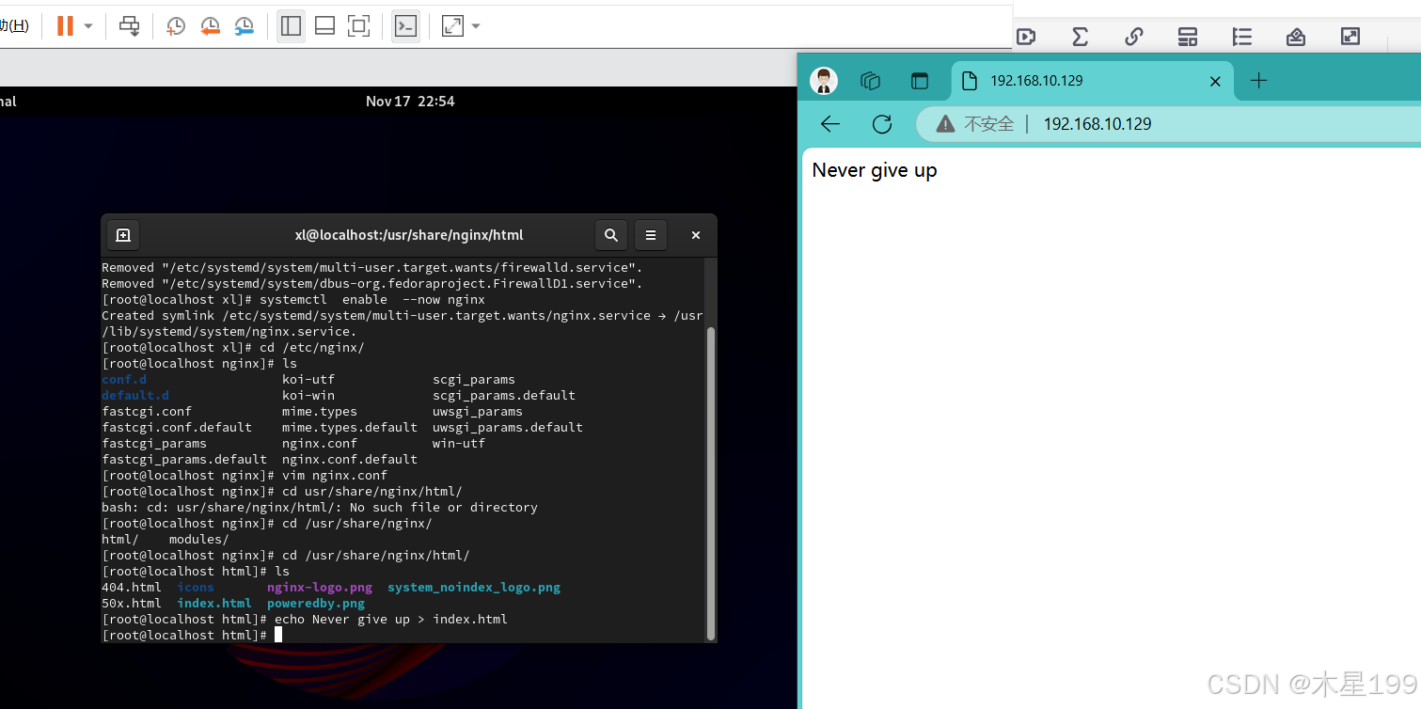Click nginx-logo.png in the terminal ls output
Viewport: 1421px width, 709px height.
(320, 588)
